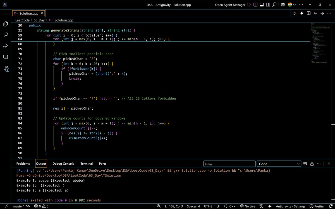The height and width of the screenshot is (209, 335).
Task: Click the Customize Layout icon in the title bar
Action: coord(249,5)
